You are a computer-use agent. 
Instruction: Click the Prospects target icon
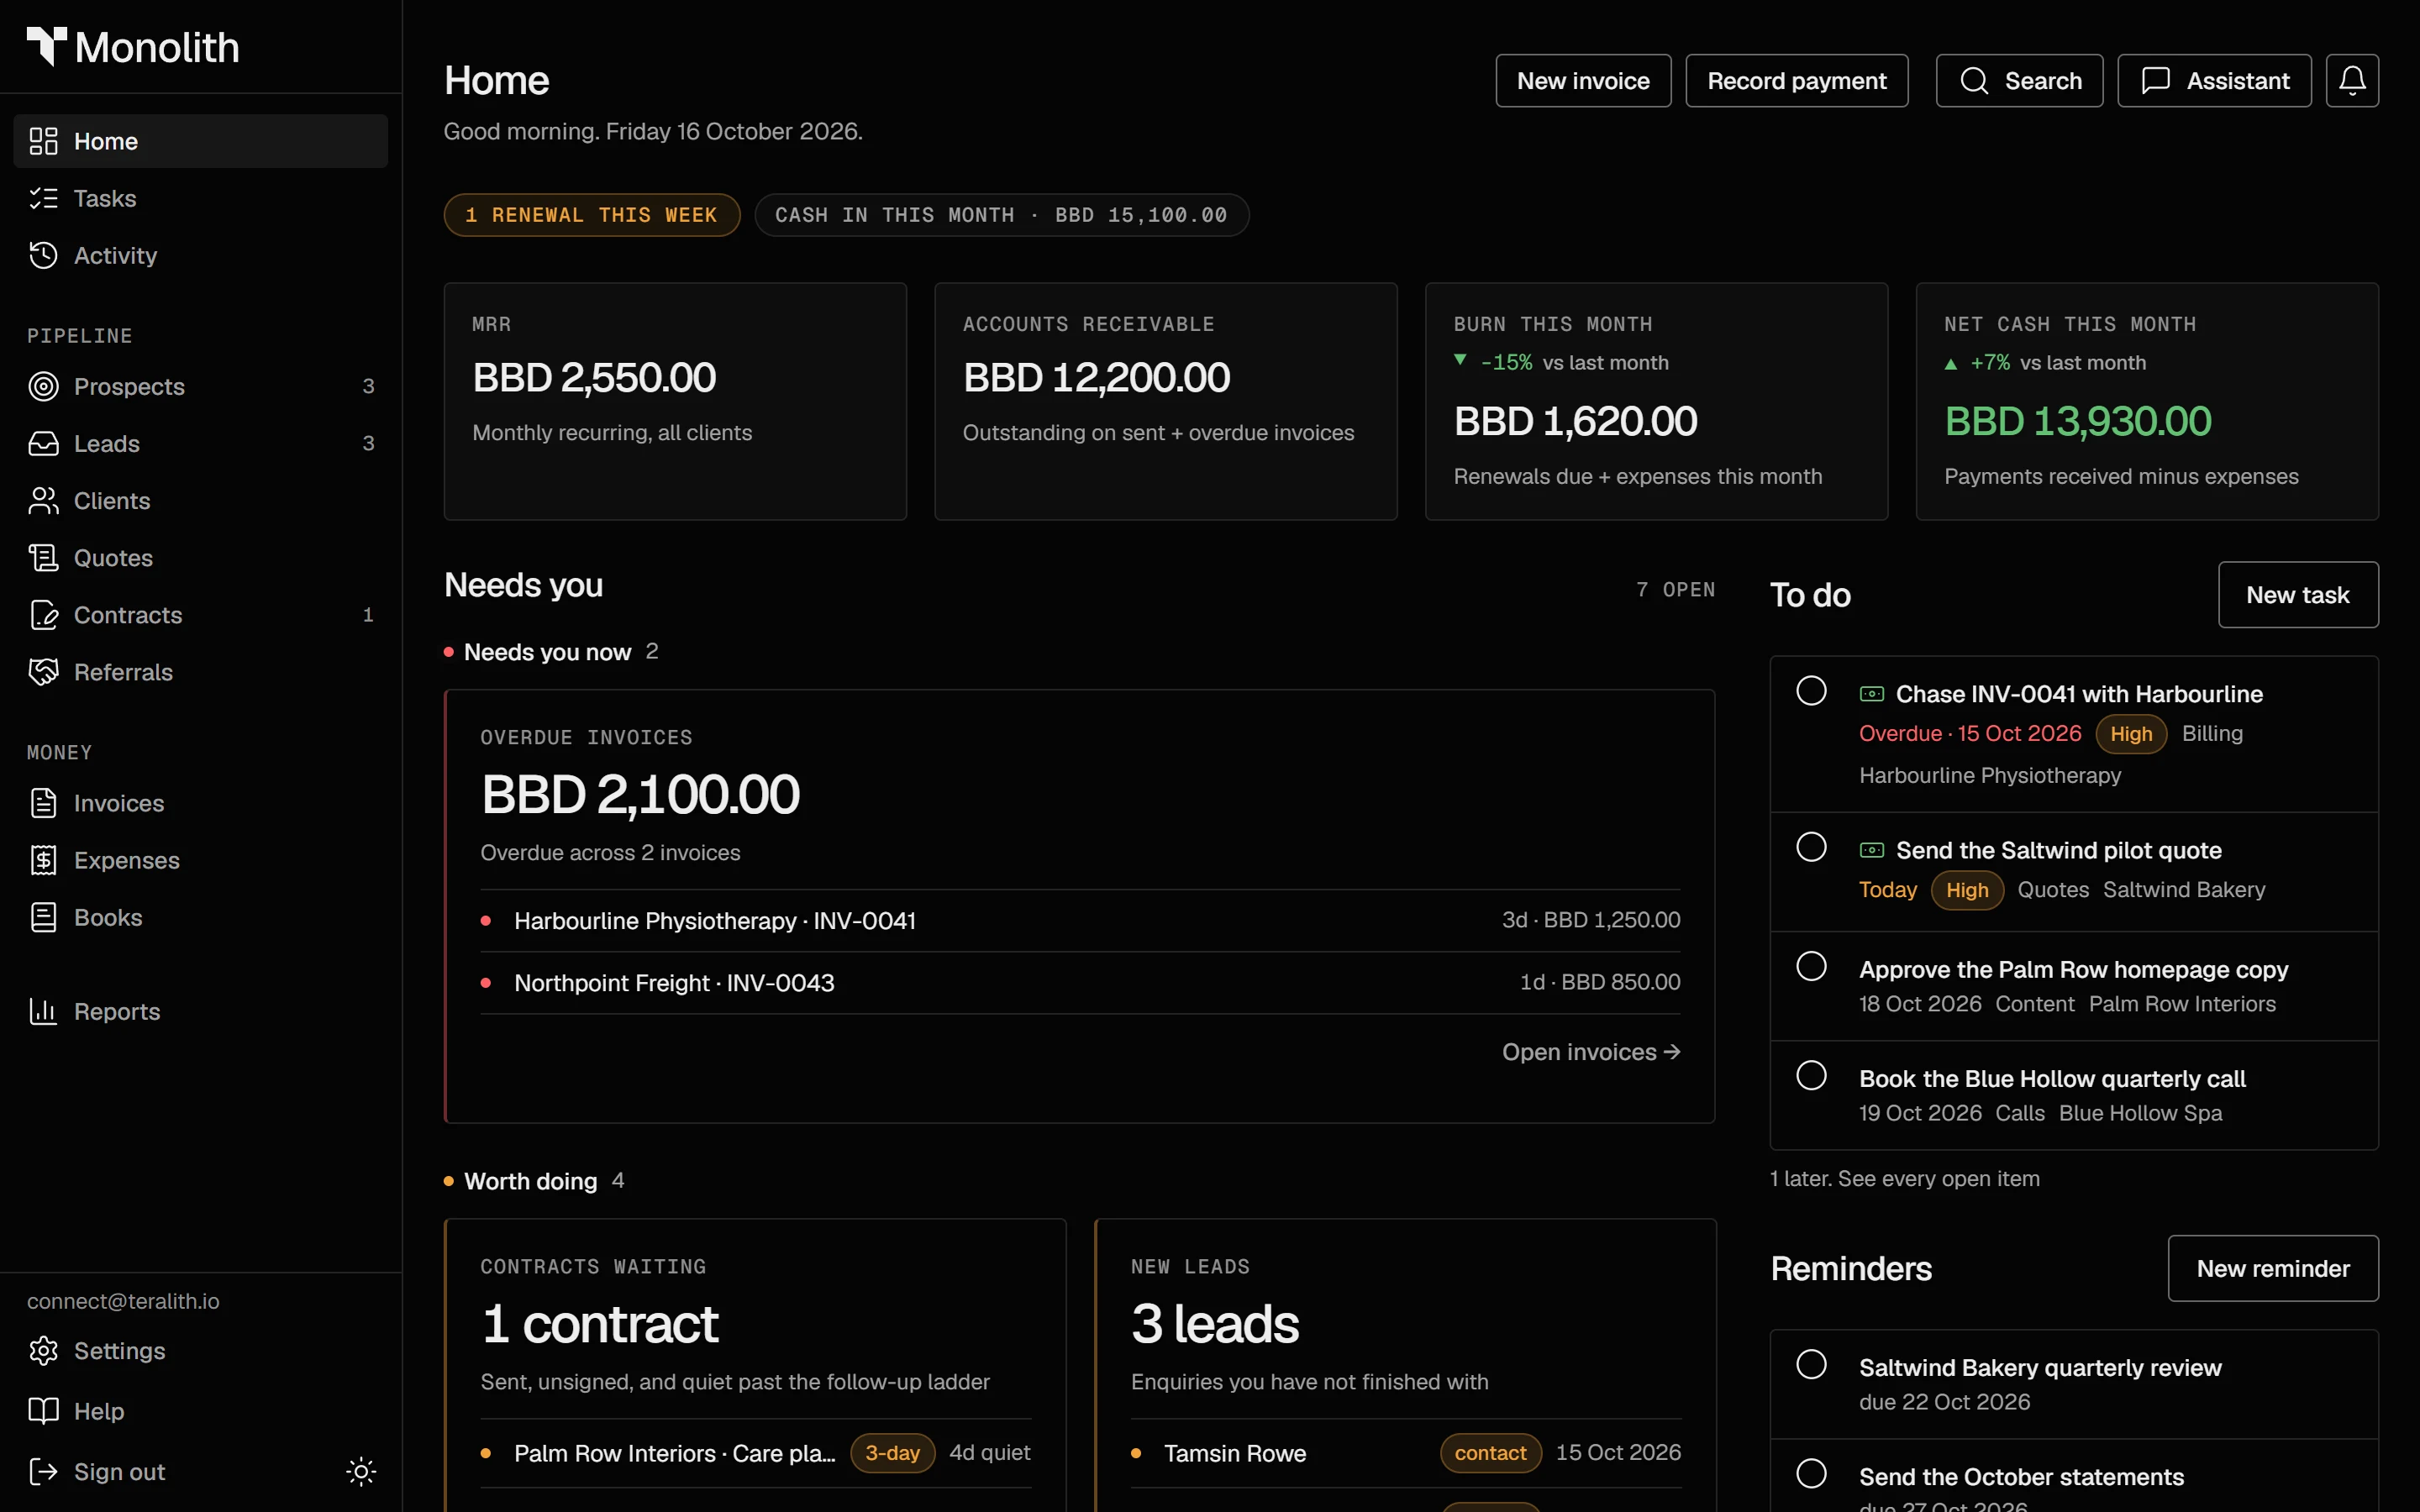pyautogui.click(x=43, y=386)
